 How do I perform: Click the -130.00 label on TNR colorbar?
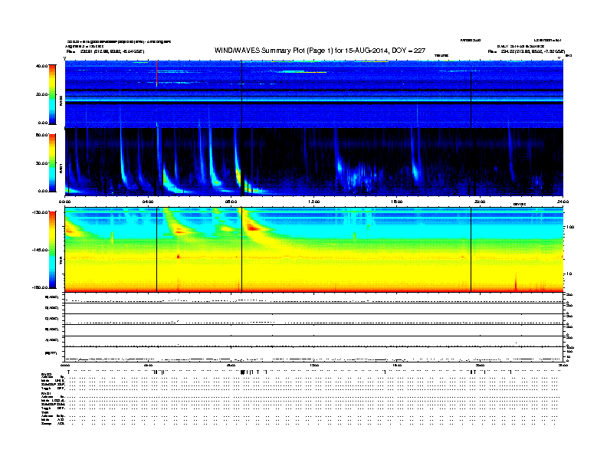[x=41, y=212]
